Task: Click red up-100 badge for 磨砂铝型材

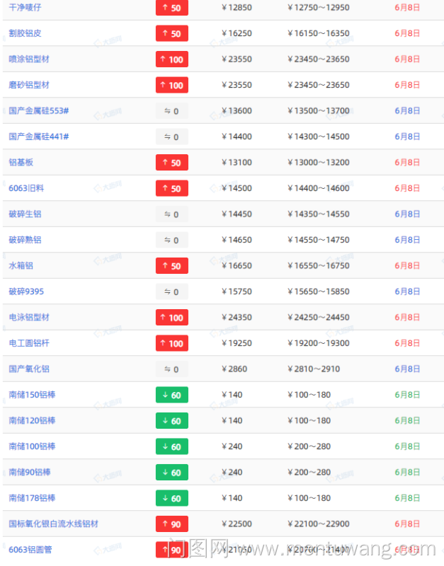Action: click(171, 86)
